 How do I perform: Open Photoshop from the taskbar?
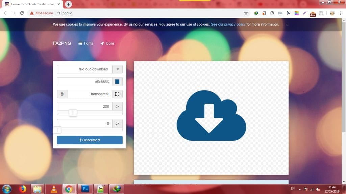85,189
